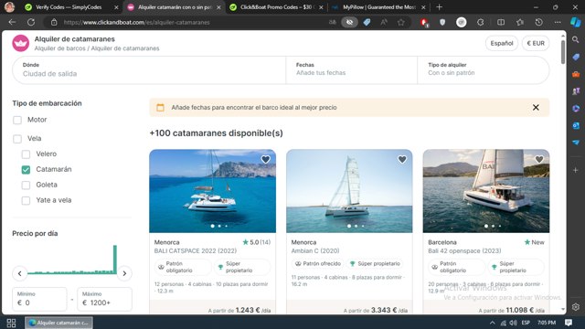Screen dimensions: 585x329
Task: Open the shopping price tag icon
Action: click(367, 22)
